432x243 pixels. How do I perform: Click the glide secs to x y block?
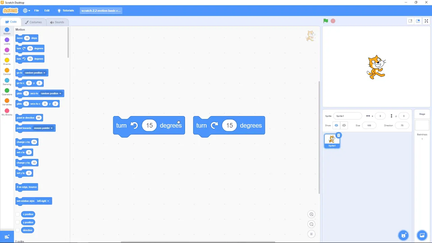[37, 104]
